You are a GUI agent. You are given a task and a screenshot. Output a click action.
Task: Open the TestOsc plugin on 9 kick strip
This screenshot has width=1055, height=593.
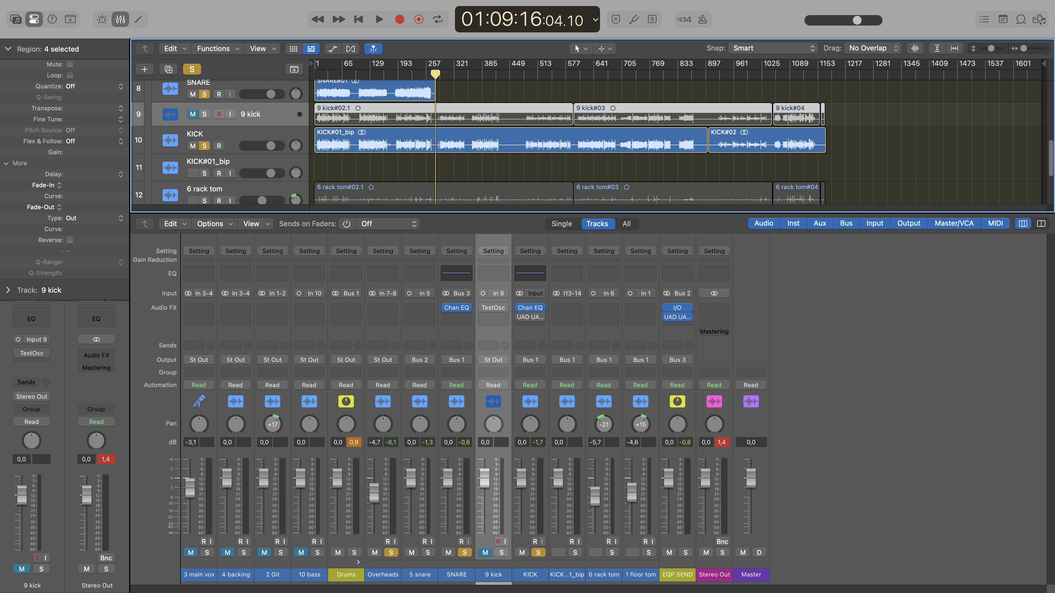(x=493, y=308)
